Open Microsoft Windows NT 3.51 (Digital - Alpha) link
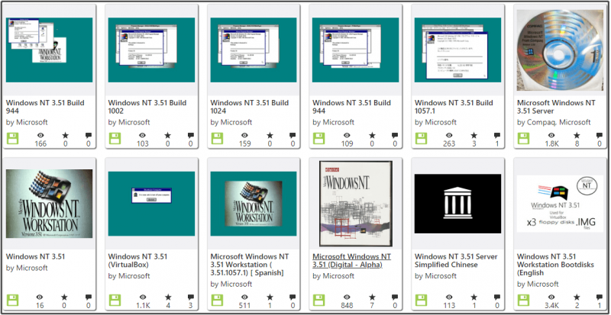The image size is (611, 315). coord(351,261)
